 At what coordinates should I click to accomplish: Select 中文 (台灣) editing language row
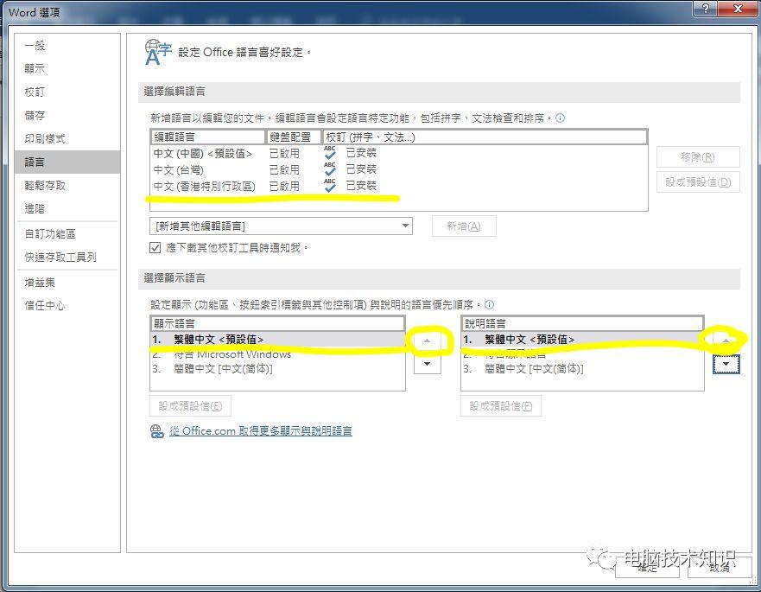[x=398, y=170]
